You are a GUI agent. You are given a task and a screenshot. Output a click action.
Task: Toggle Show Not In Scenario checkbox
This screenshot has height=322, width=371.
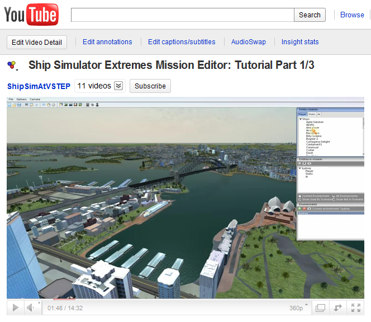pyautogui.click(x=334, y=199)
